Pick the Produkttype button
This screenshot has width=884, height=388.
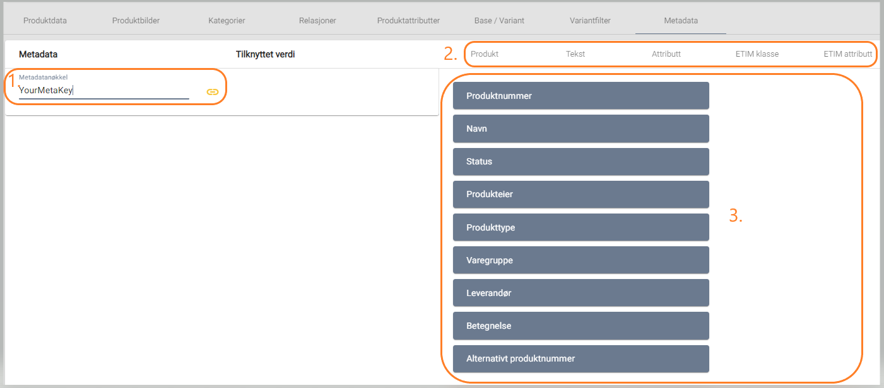[581, 227]
